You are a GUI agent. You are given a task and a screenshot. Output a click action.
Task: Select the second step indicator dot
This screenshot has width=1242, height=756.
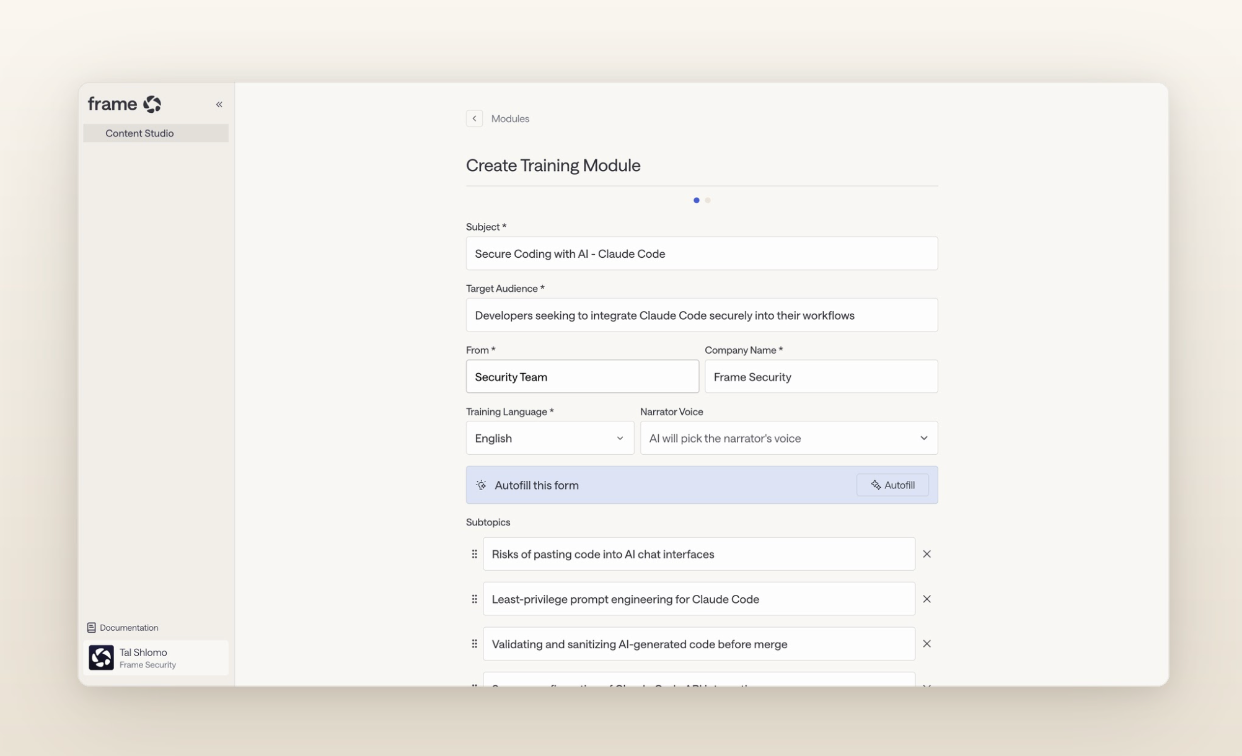(708, 200)
